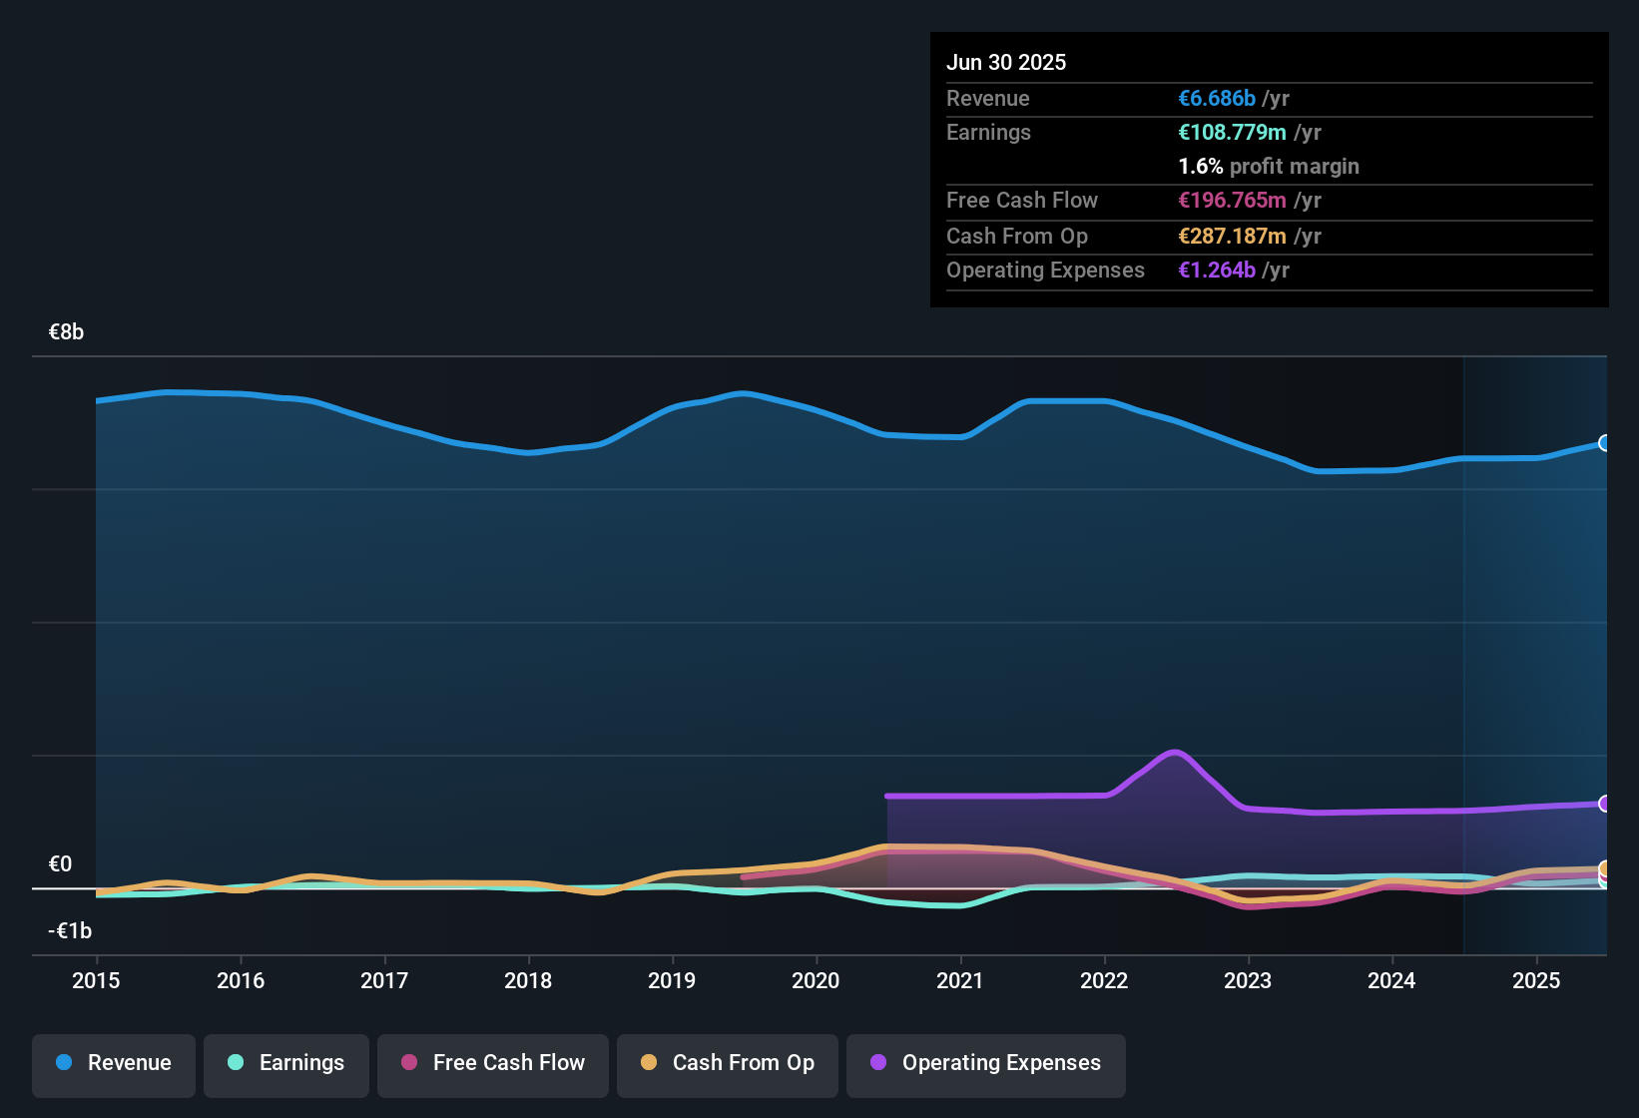Click the 2023 x-axis label
The height and width of the screenshot is (1118, 1639).
click(1248, 981)
